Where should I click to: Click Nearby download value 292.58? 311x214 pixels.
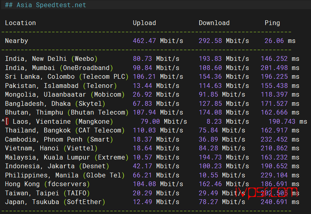coord(210,41)
